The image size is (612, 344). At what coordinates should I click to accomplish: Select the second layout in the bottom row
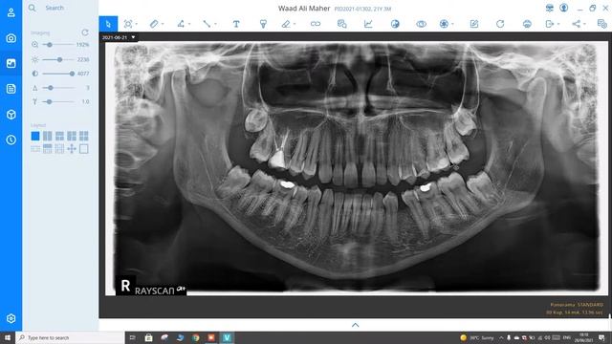click(x=47, y=149)
